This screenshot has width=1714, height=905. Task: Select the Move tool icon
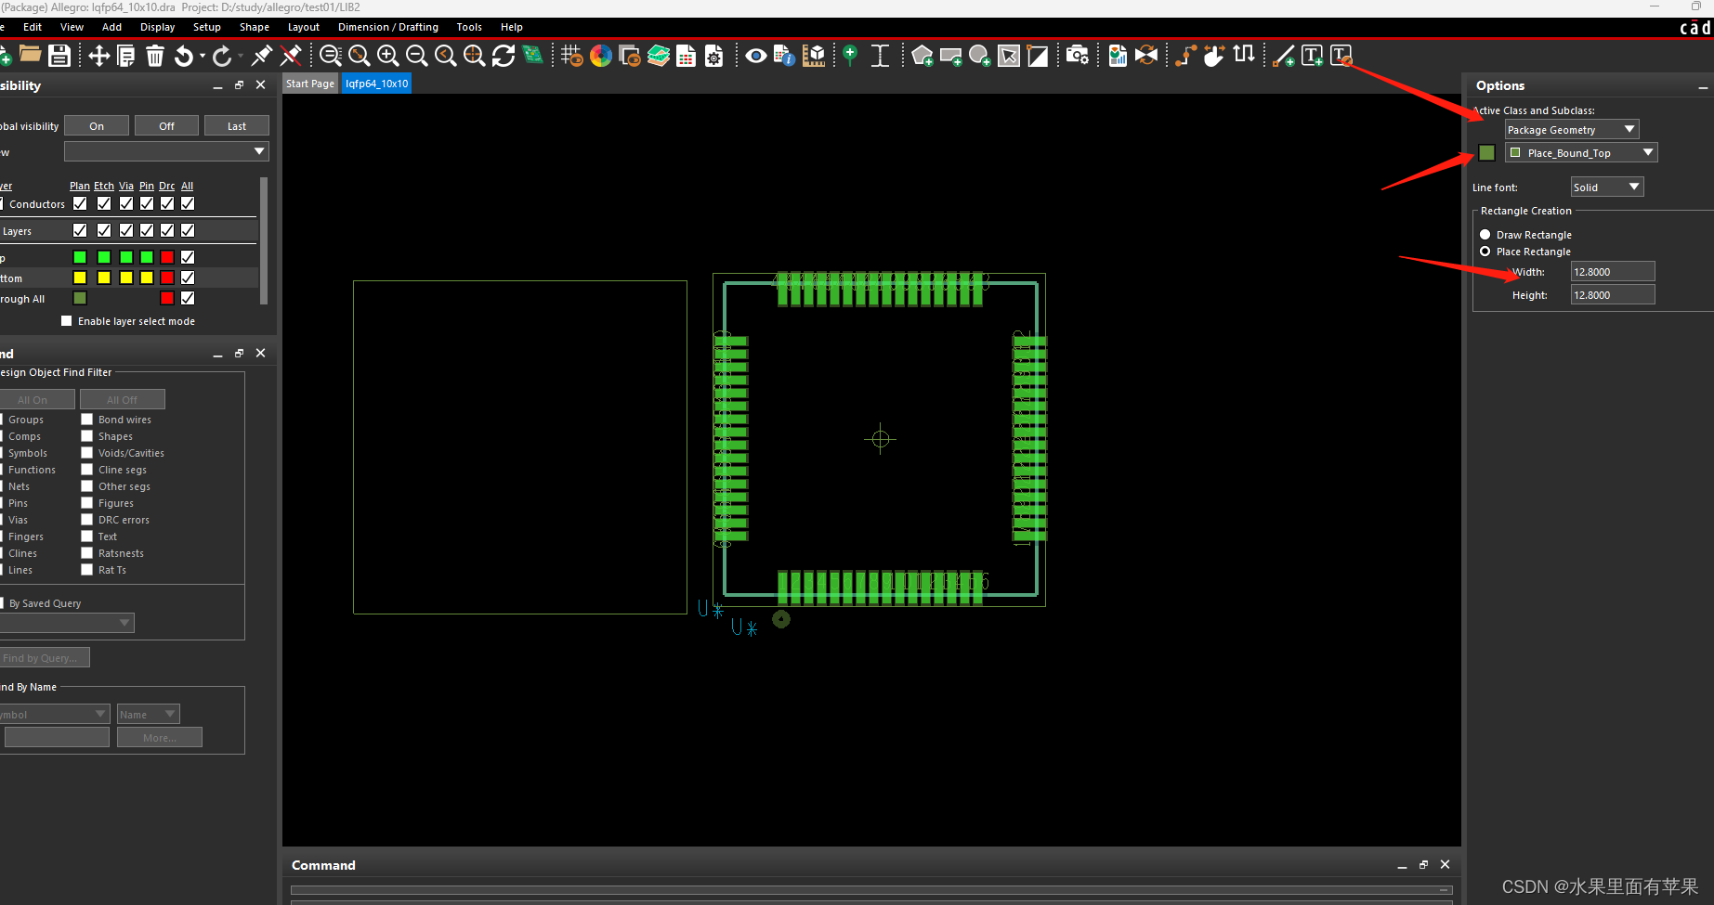(98, 56)
